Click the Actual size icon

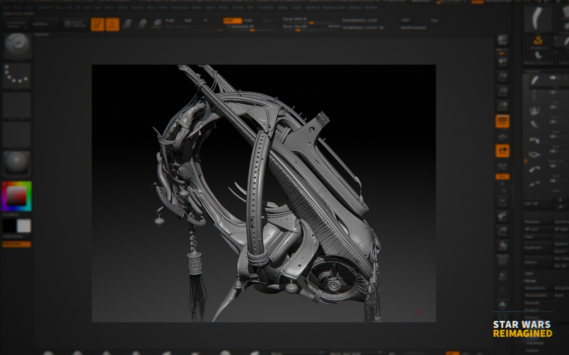502,91
